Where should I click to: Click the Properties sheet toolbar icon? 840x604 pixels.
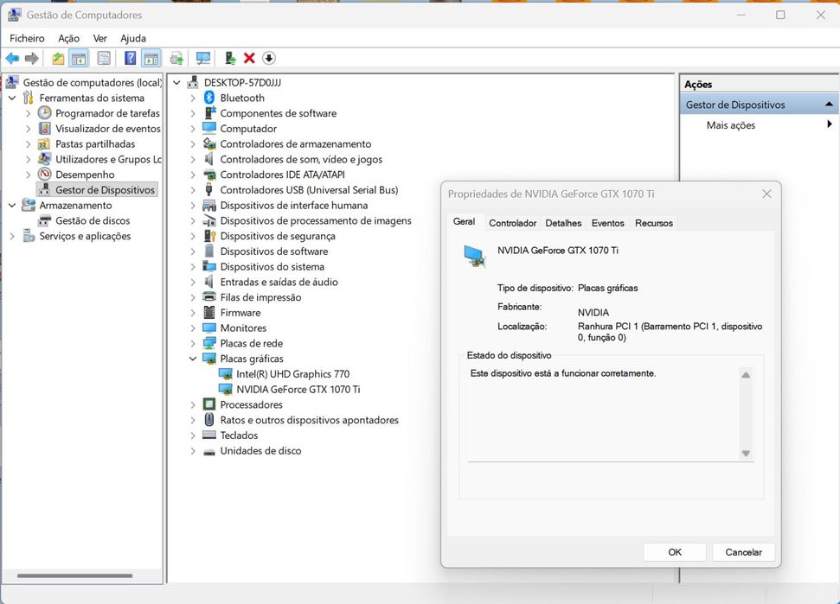tap(104, 58)
